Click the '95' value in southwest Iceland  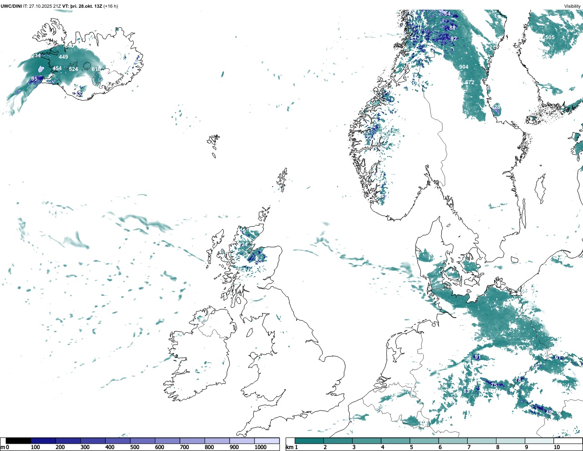point(34,79)
